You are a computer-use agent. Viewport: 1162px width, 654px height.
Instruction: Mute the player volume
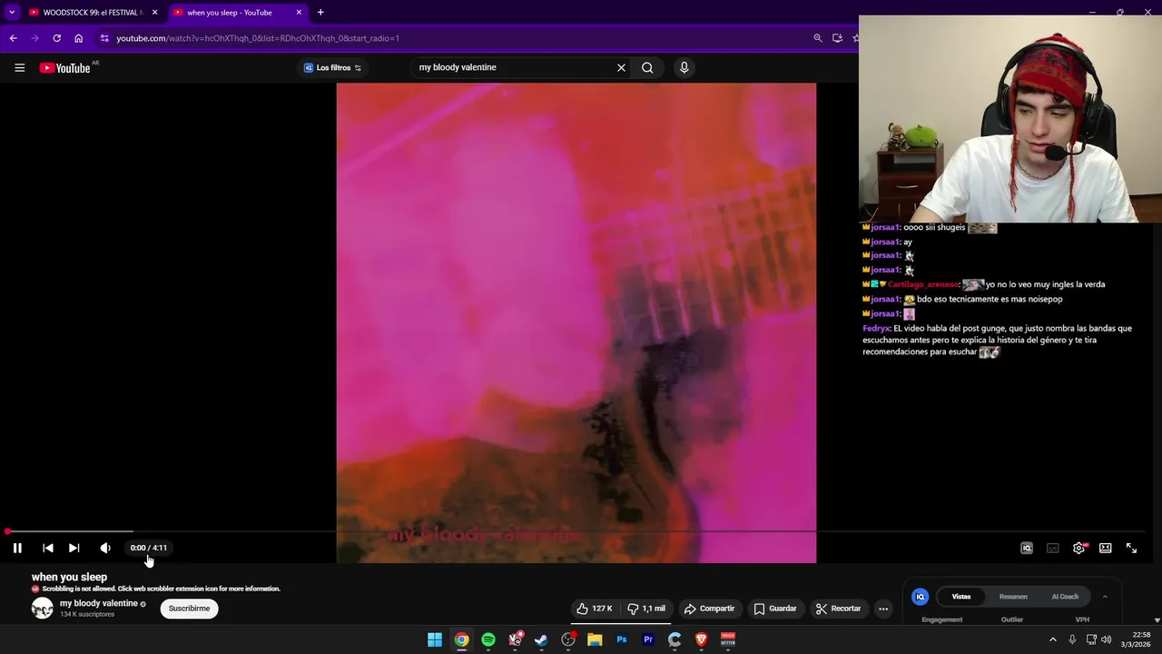(105, 548)
